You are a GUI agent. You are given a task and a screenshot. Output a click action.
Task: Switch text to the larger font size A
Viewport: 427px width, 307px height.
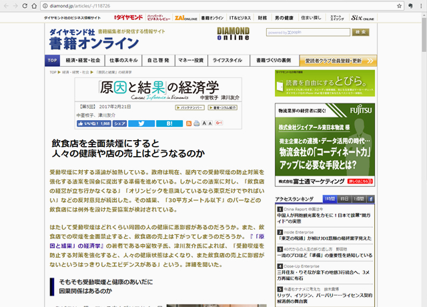203,123
